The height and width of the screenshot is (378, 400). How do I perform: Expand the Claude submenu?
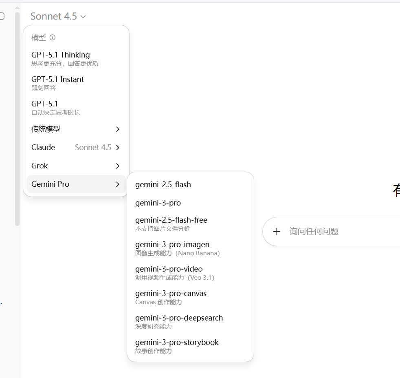tap(76, 148)
